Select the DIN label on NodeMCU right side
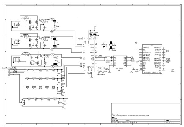Viewport: 184px width, 127px height. point(168,62)
